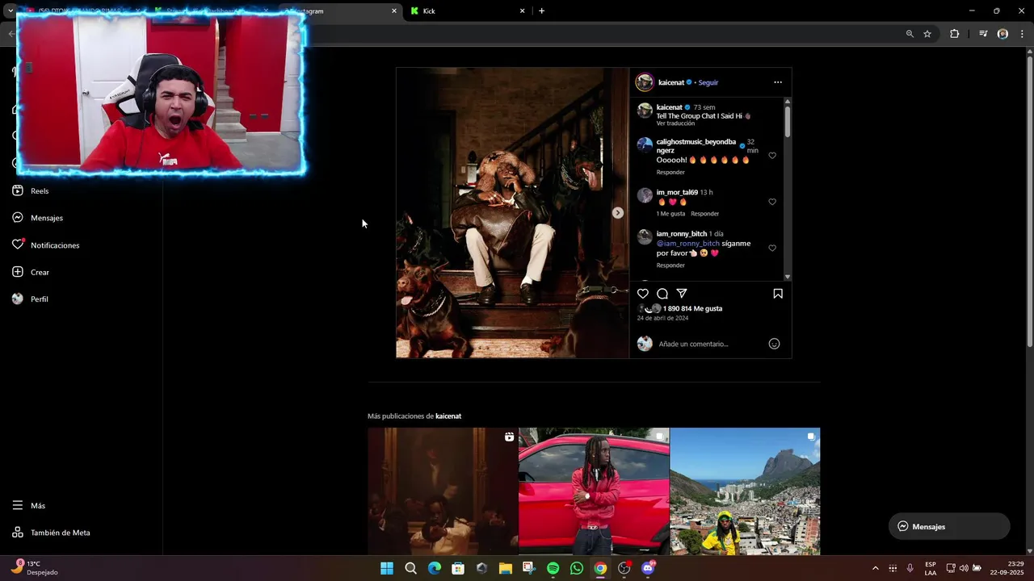Click Responder under the iam_ronny_bitch comment

coord(670,265)
